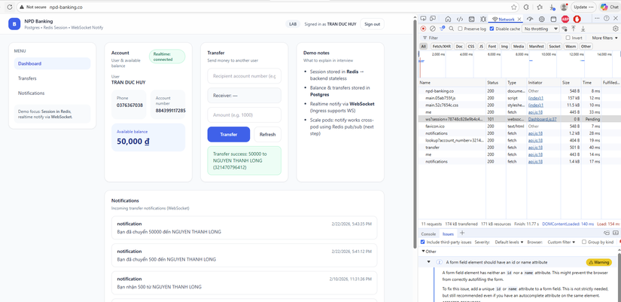Select the transfer request row
The width and height of the screenshot is (621, 302).
519,148
